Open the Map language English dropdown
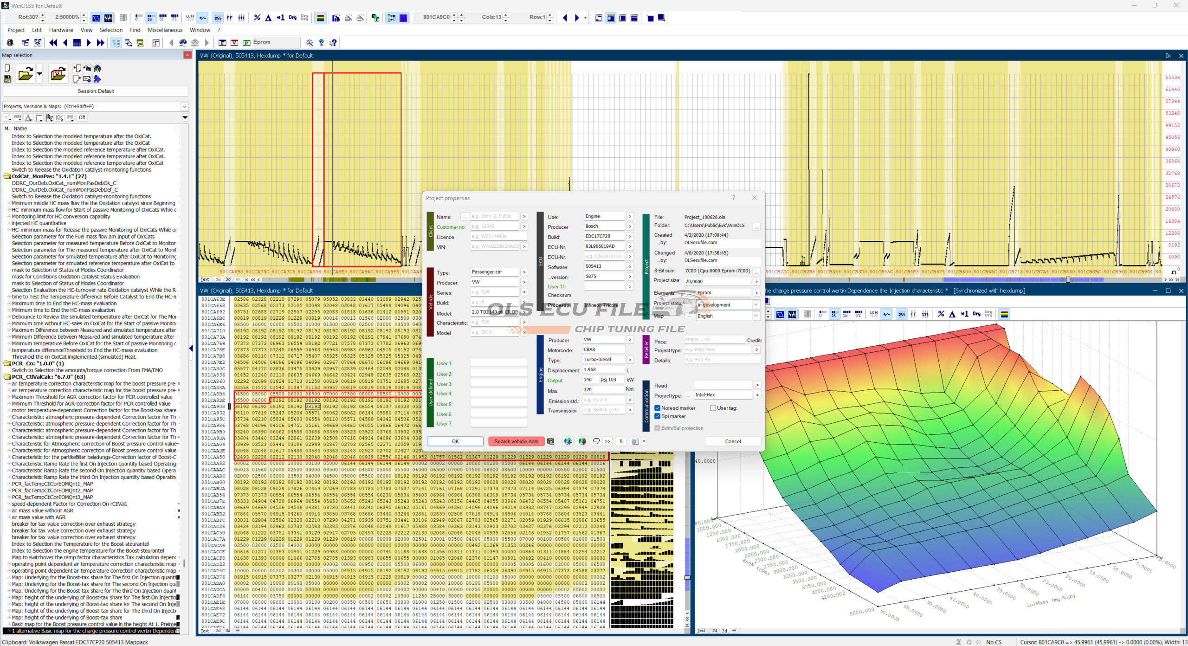 (x=756, y=316)
